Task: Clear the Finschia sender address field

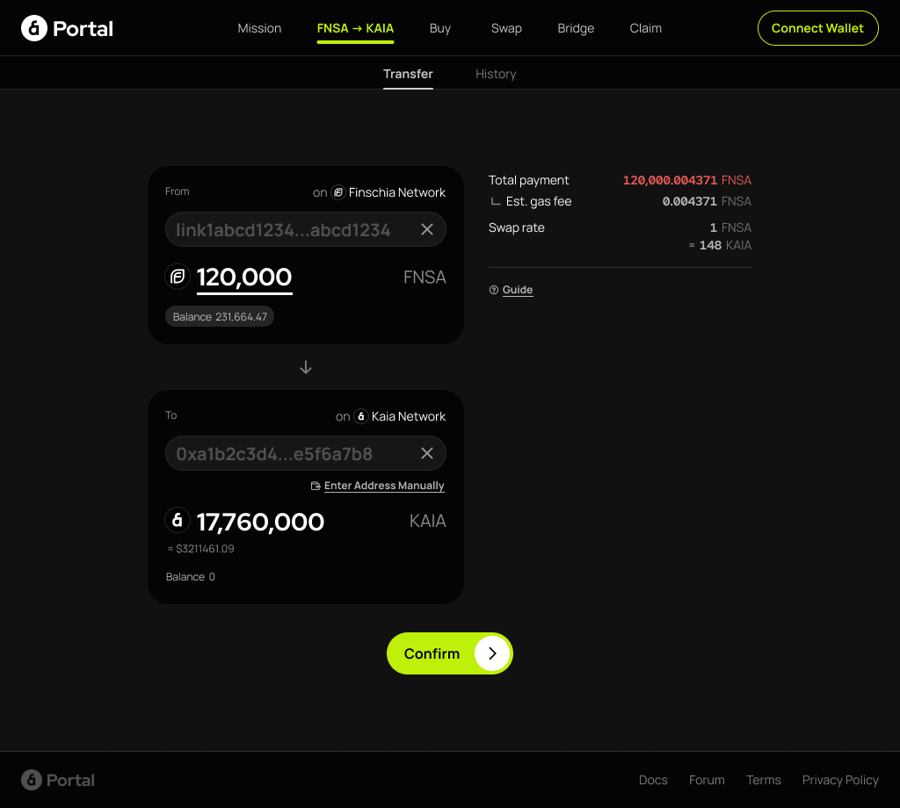Action: coord(427,229)
